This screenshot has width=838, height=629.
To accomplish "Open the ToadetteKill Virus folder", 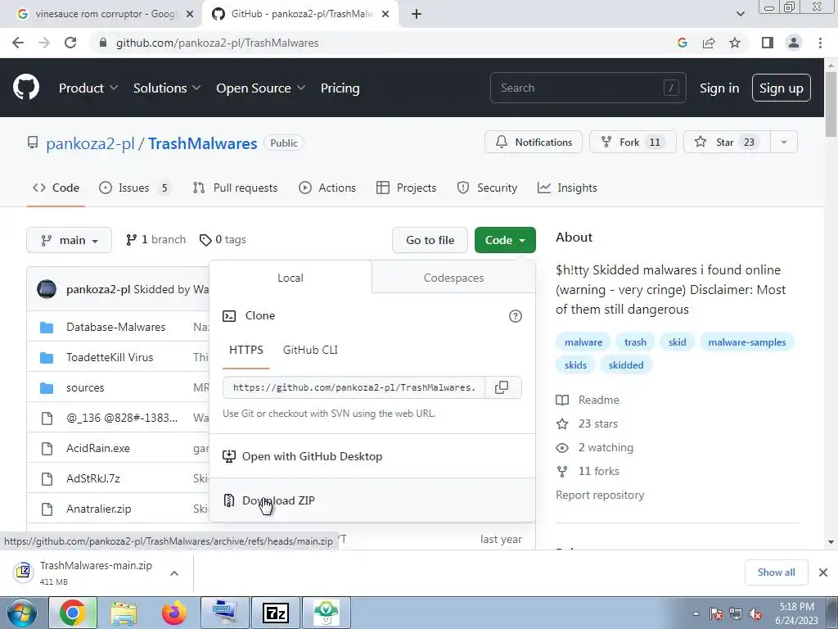I will (x=110, y=357).
